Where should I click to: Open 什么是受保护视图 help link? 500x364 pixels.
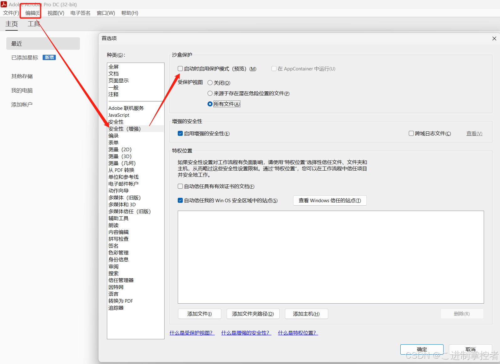192,333
